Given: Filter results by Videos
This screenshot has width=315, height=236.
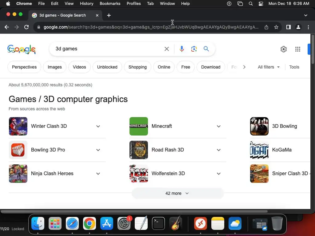Looking at the screenshot, I should point(79,67).
